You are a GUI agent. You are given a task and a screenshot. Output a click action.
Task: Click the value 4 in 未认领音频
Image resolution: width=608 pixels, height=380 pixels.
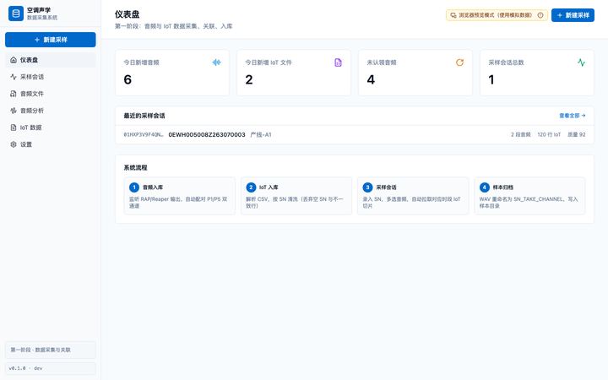[371, 79]
